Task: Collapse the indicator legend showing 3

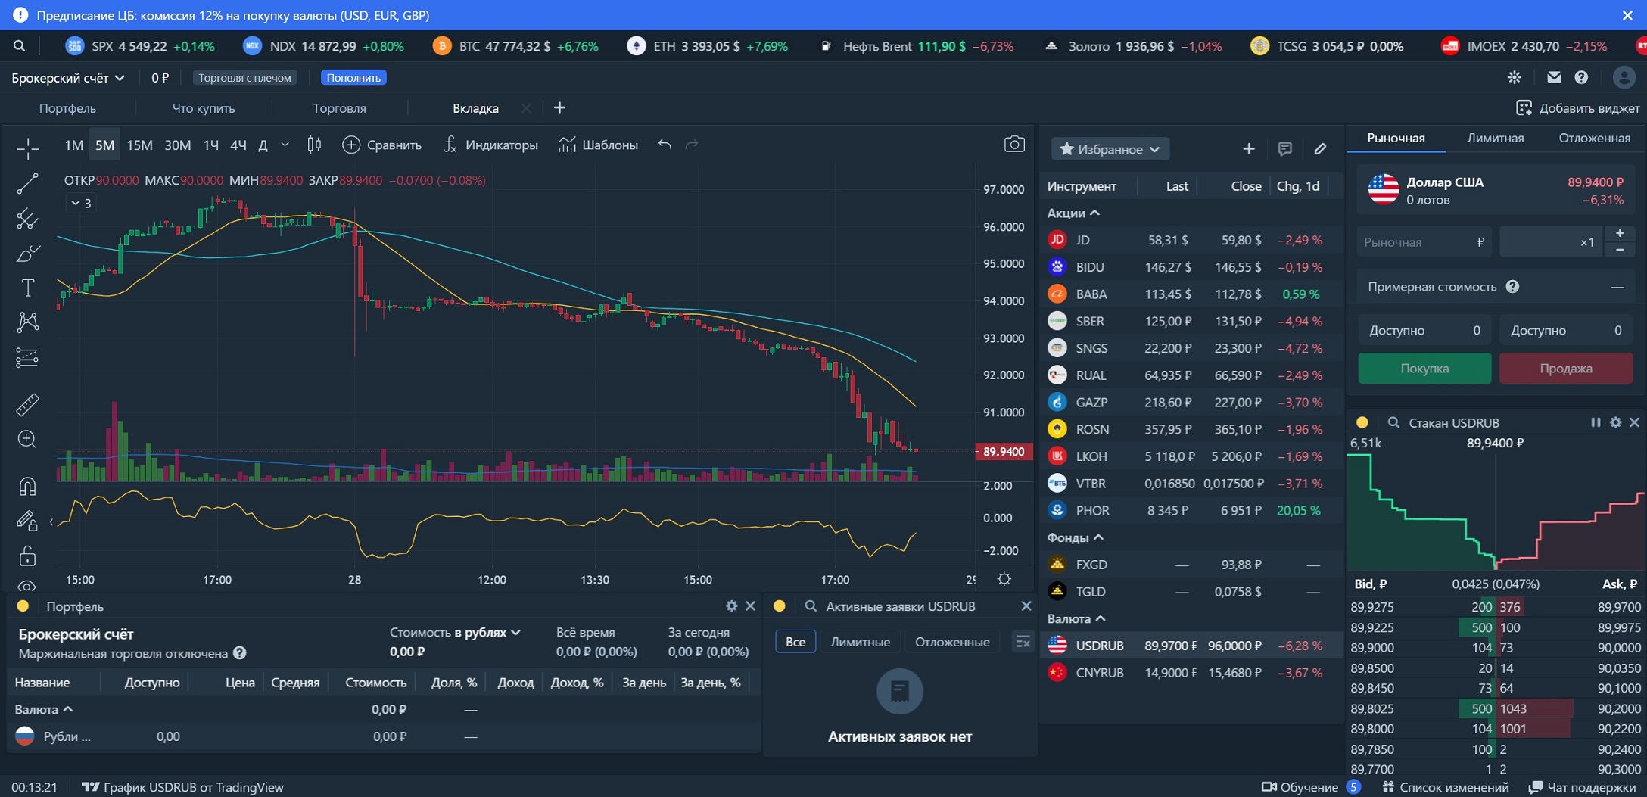Action: tap(80, 203)
